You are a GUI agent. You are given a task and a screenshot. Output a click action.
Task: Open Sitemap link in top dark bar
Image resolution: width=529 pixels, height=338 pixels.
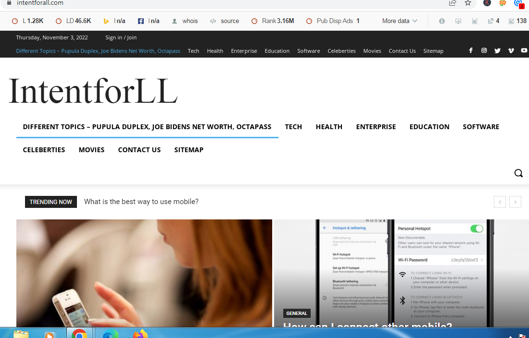433,51
